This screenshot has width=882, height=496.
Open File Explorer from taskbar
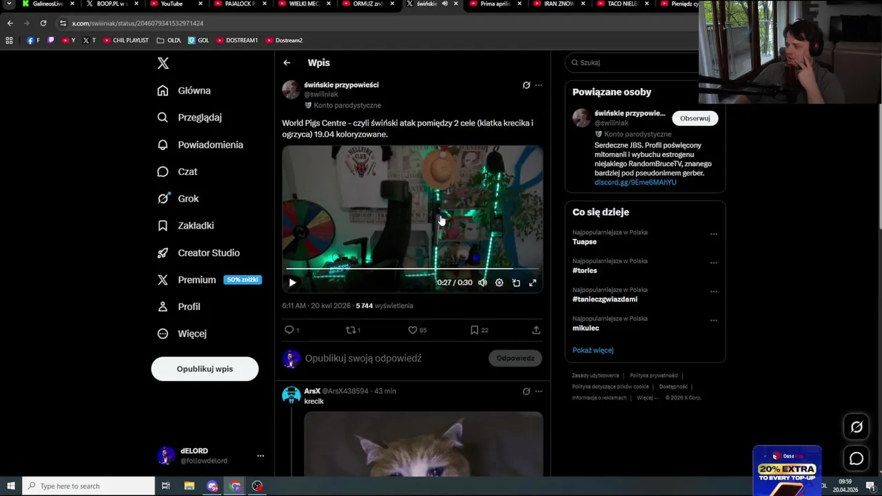click(189, 486)
